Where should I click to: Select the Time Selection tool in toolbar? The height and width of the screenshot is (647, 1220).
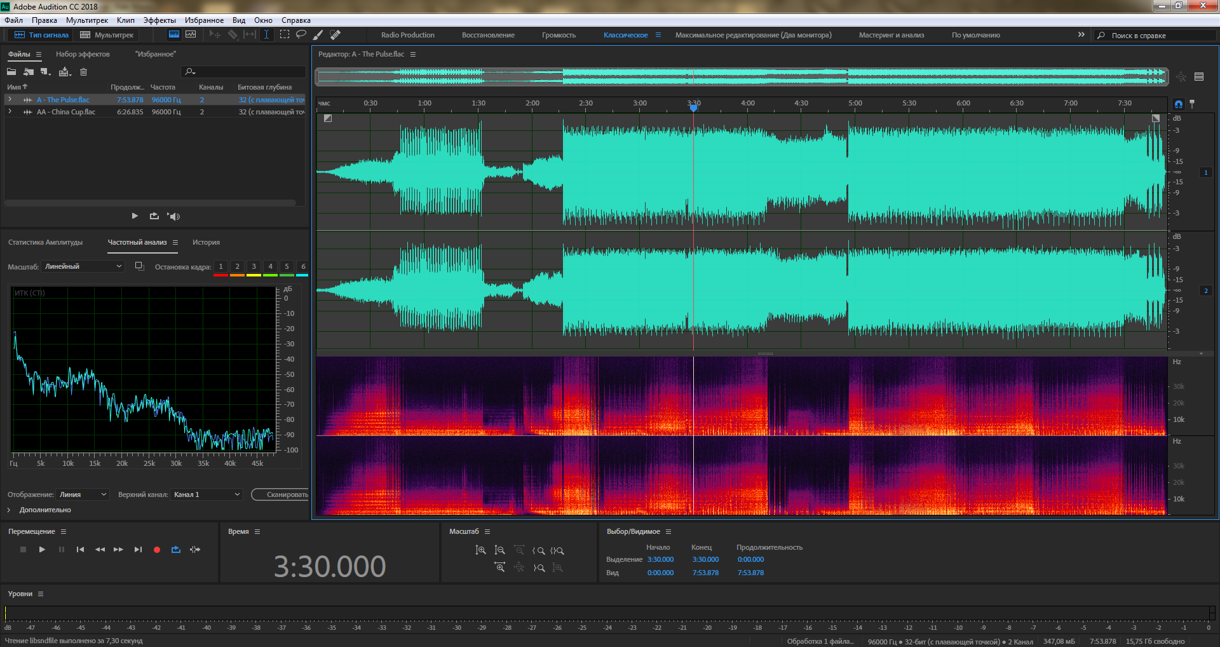tap(266, 35)
